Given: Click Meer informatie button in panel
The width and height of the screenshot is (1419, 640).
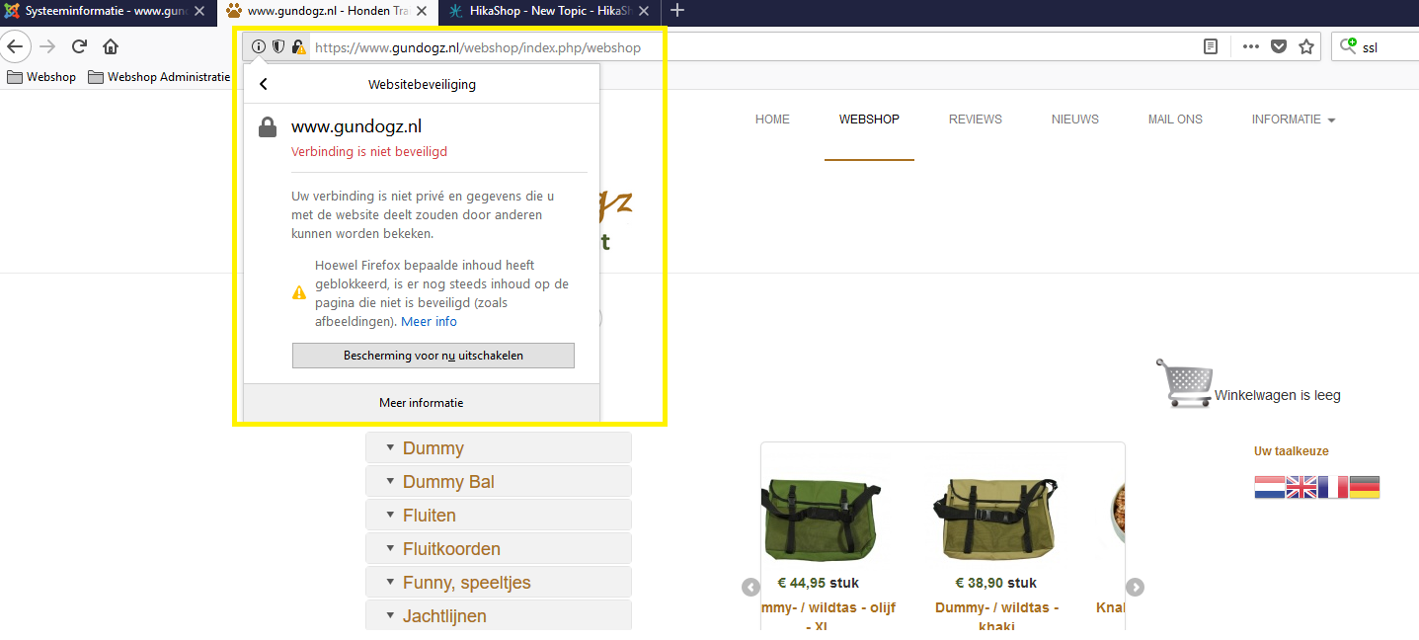Looking at the screenshot, I should [x=422, y=403].
